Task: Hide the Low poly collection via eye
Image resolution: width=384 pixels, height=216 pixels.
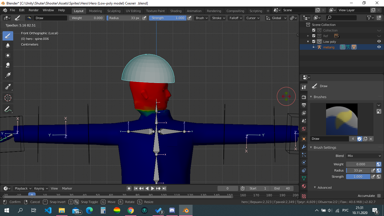Action: coord(379,42)
